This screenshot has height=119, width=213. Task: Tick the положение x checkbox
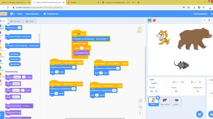(7, 54)
